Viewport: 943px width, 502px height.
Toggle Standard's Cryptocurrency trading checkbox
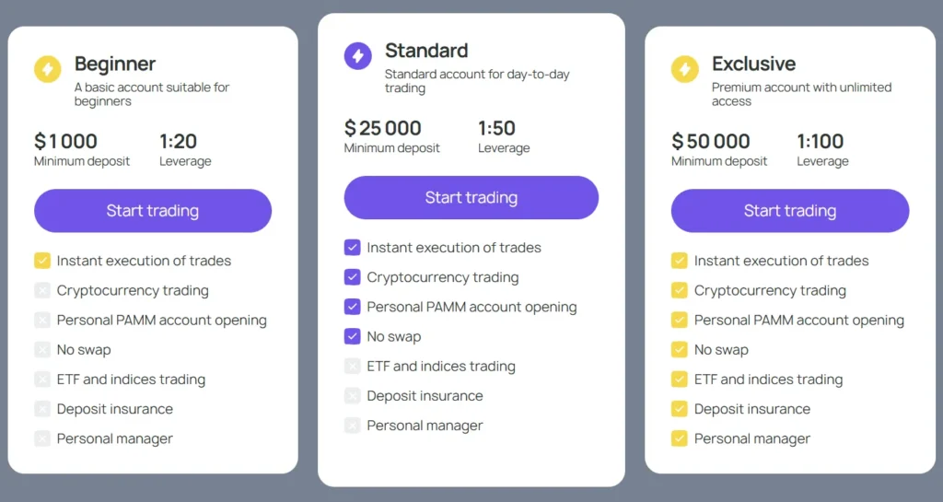(x=353, y=277)
